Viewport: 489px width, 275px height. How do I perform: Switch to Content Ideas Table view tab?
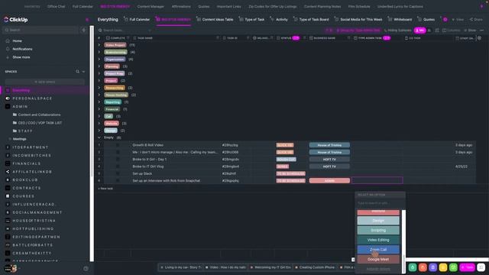215,19
